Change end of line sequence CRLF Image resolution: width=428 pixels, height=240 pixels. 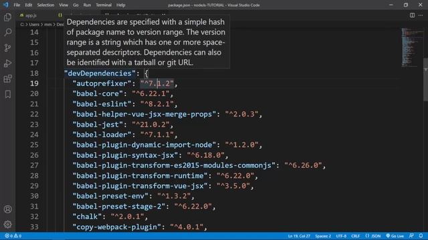click(355, 236)
